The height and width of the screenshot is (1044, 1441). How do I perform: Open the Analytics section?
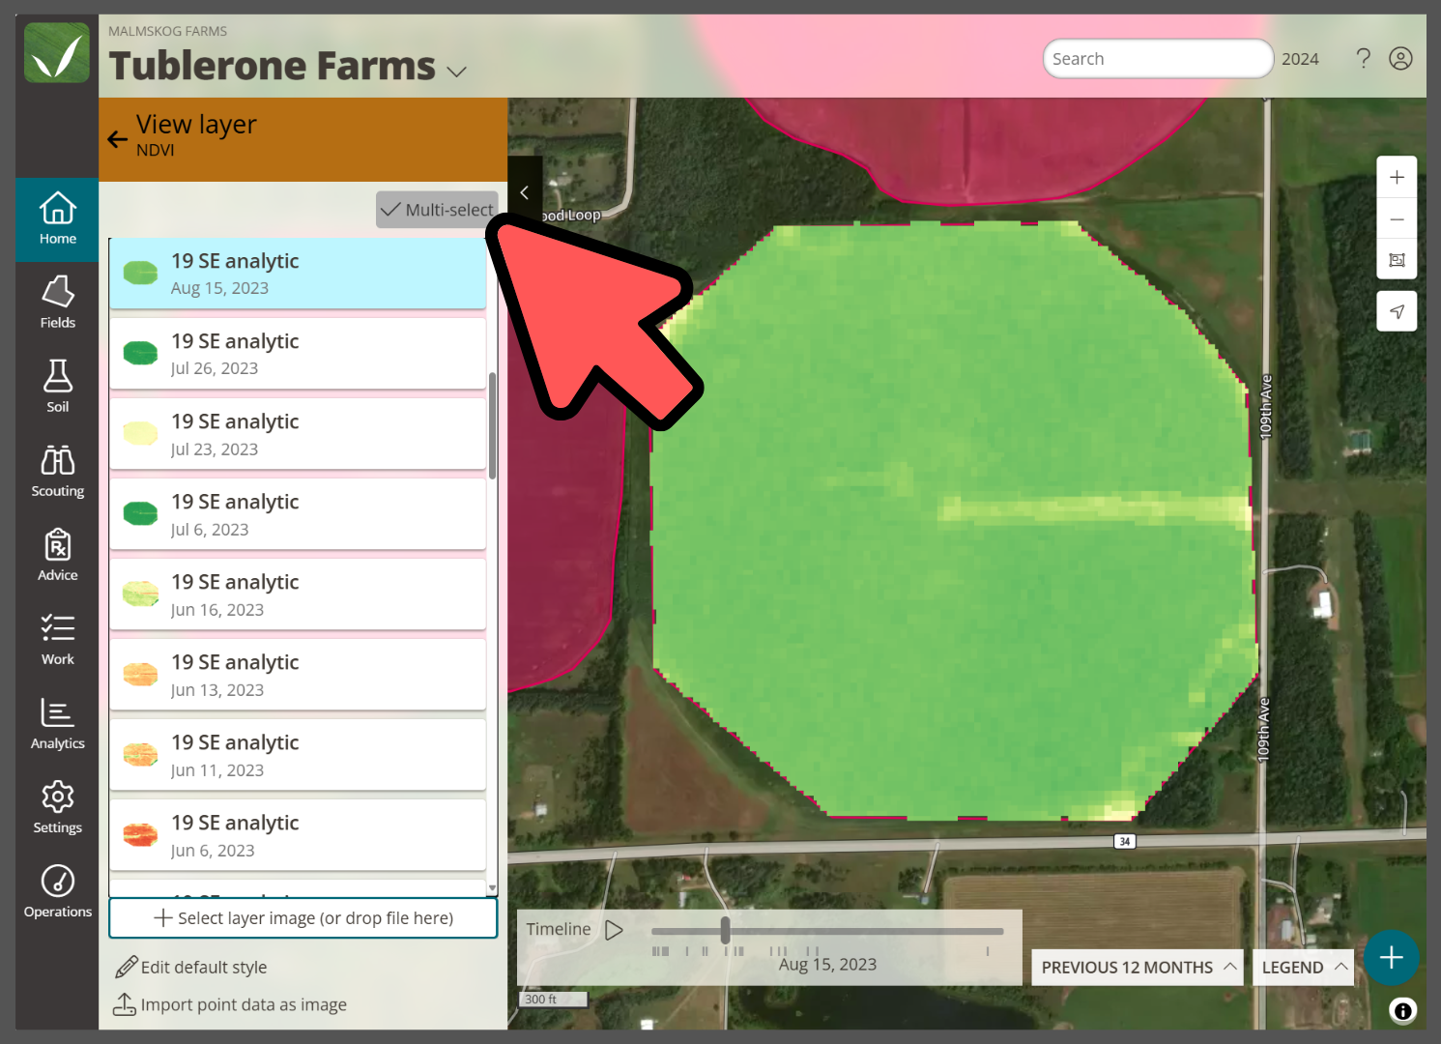57,724
